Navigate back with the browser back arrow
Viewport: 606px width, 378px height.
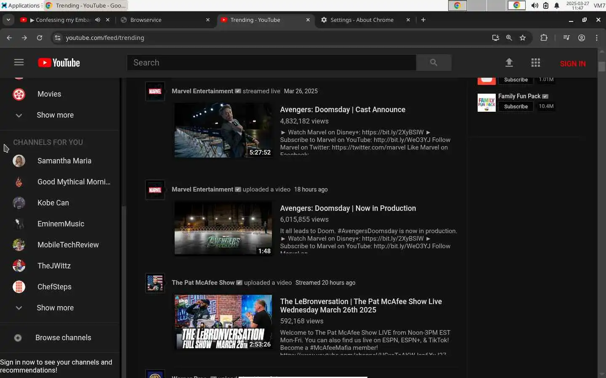click(9, 38)
